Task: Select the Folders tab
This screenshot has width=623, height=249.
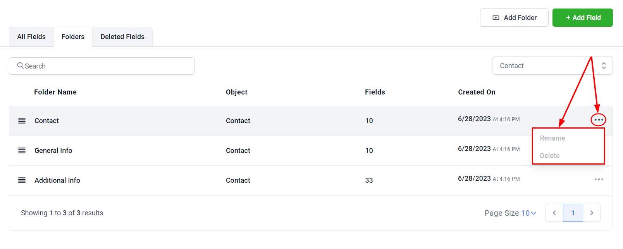Action: tap(73, 37)
